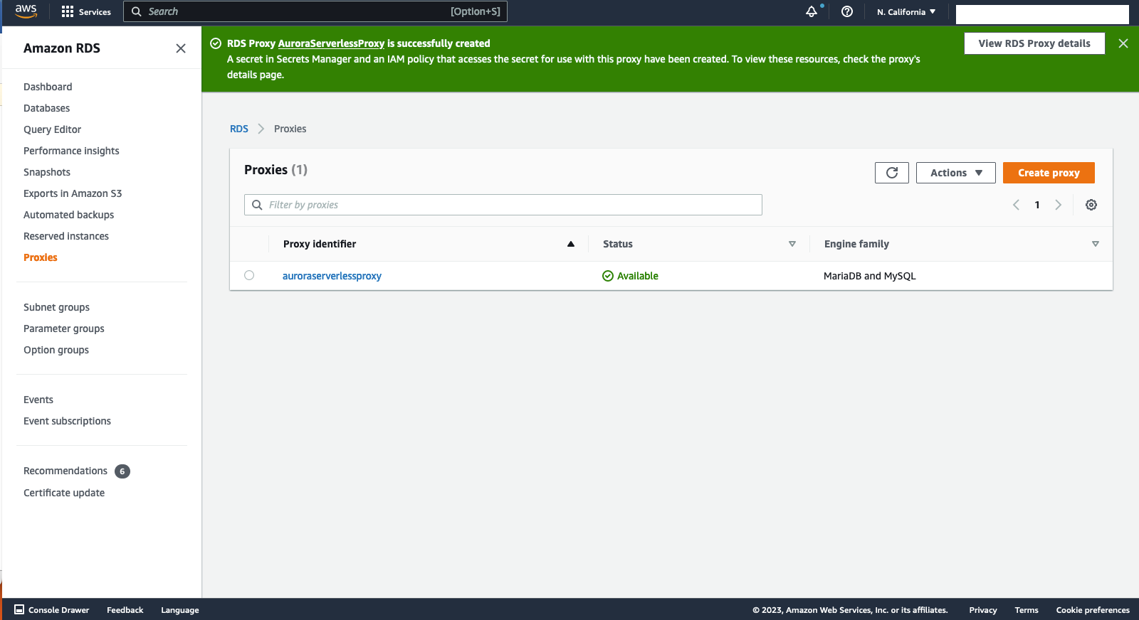The width and height of the screenshot is (1139, 620).
Task: Open Parameter groups in sidebar
Action: [x=64, y=328]
